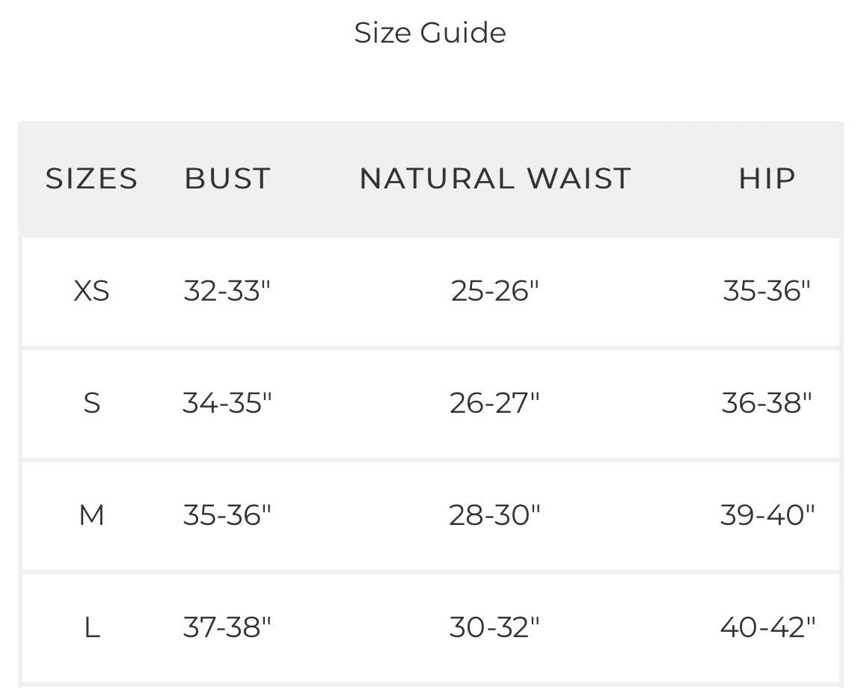Click the L bust value 37-38"

(227, 627)
